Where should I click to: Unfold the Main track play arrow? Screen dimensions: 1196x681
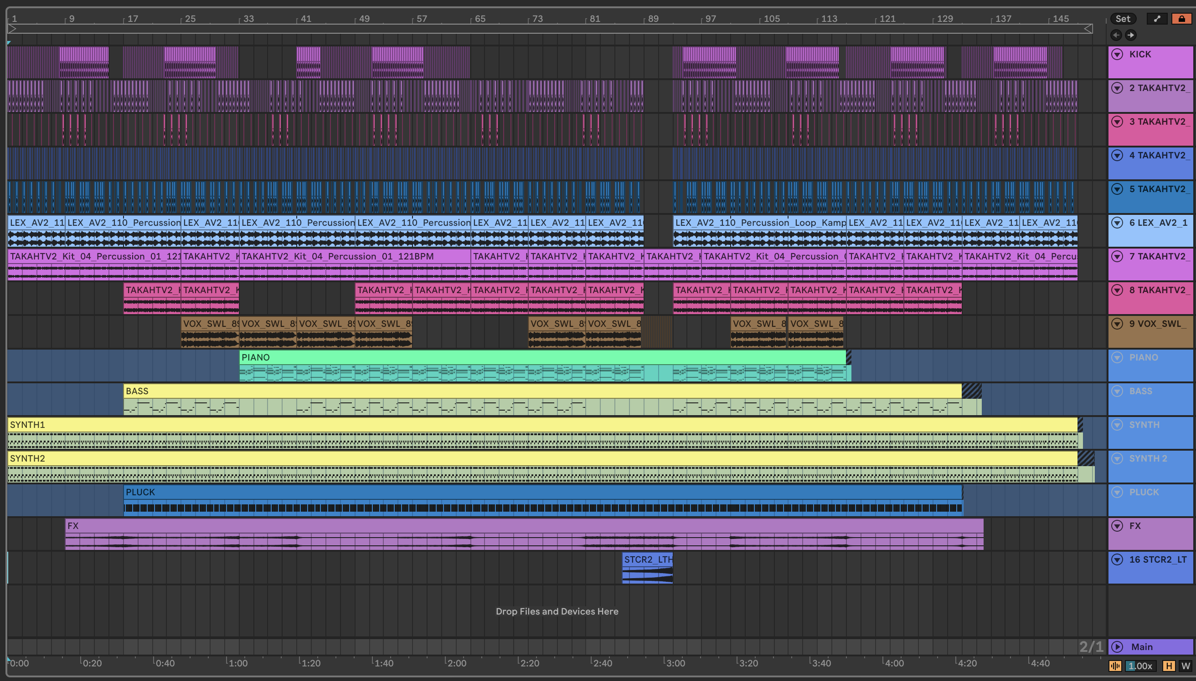point(1117,647)
